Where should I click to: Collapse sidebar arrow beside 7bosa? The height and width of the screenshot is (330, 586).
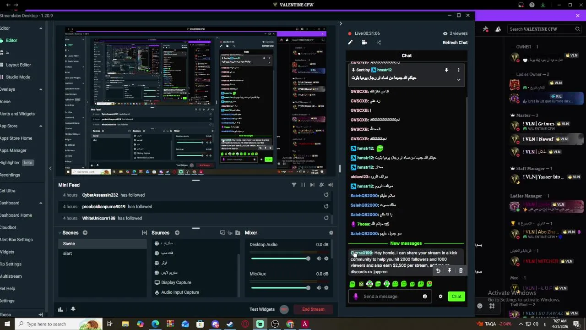coord(41,314)
